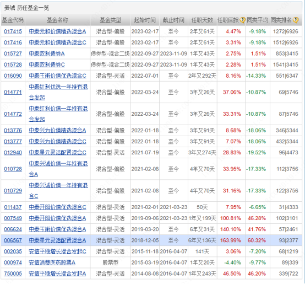
Task: Open 中泰双利债券C fund page
Action: pyautogui.click(x=47, y=65)
